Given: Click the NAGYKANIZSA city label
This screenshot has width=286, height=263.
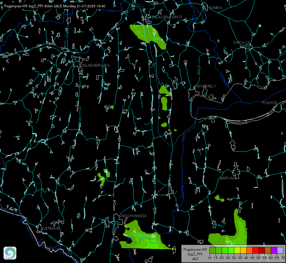Looking at the screenshot, I should click(134, 216).
